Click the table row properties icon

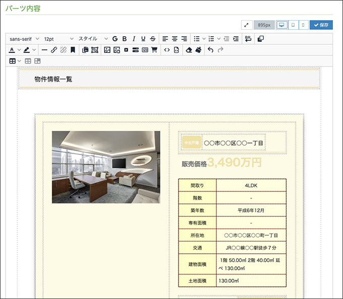point(28,61)
